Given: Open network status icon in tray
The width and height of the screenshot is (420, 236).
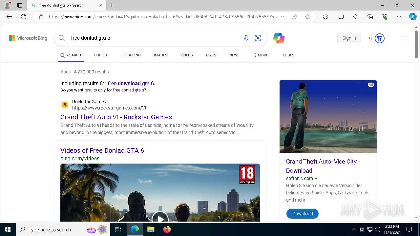Looking at the screenshot, I should pyautogui.click(x=370, y=229).
